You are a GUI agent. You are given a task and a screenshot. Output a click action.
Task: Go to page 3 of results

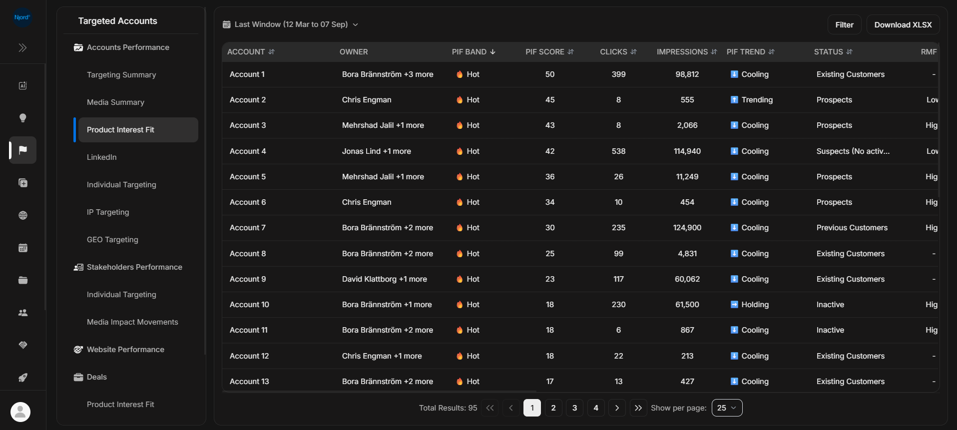click(574, 408)
